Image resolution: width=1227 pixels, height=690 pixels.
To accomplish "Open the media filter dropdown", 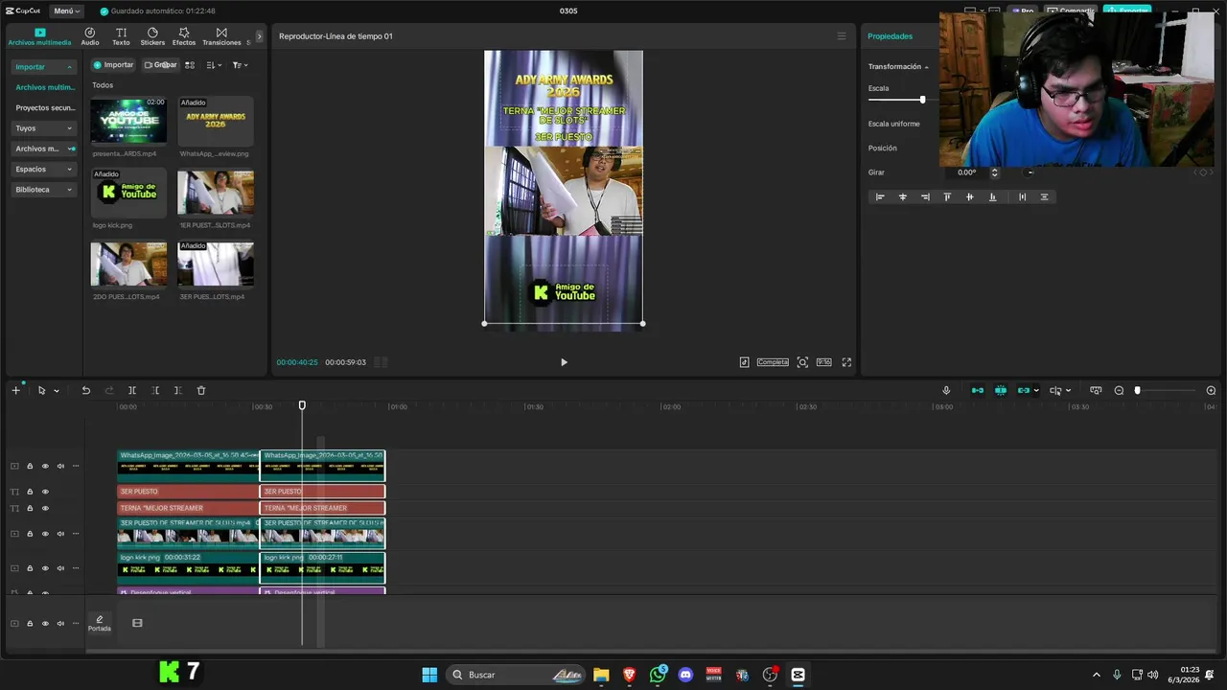I will [x=240, y=65].
